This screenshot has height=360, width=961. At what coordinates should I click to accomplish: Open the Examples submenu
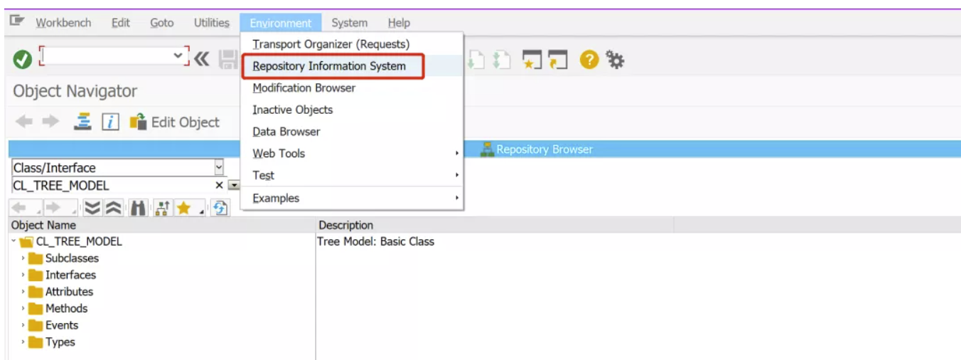[x=353, y=198]
